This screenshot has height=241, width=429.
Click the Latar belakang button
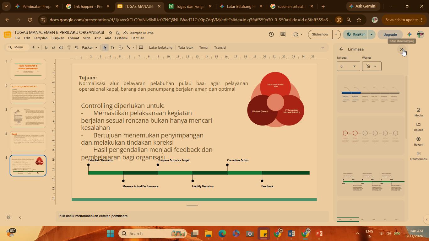point(160,47)
